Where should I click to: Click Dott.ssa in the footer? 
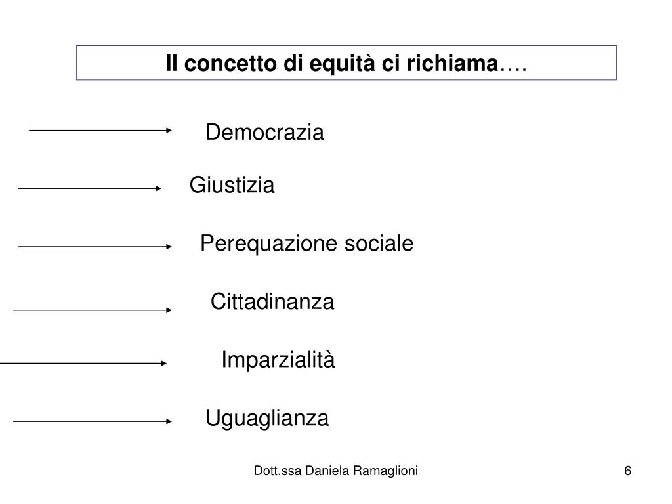pyautogui.click(x=278, y=471)
